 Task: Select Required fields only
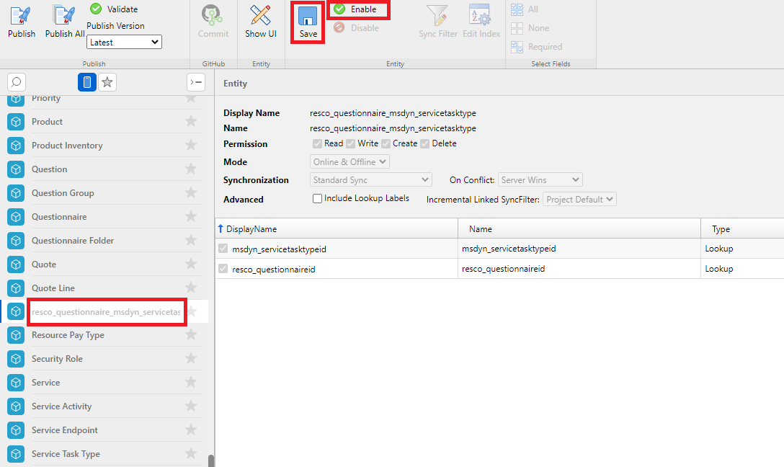click(537, 47)
